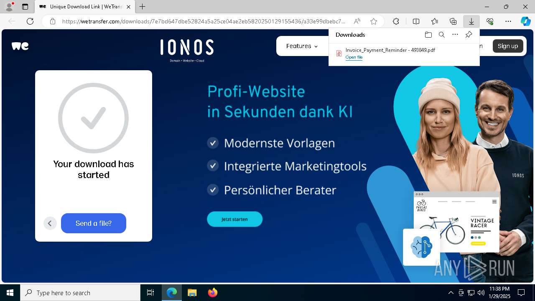535x301 pixels.
Task: Expand the Features dropdown
Action: click(x=302, y=46)
